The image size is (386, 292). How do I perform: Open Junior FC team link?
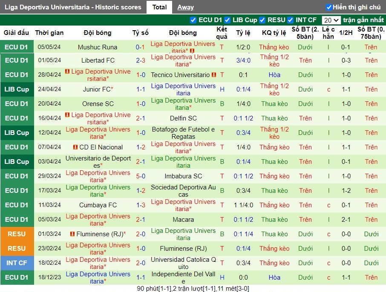pos(97,89)
